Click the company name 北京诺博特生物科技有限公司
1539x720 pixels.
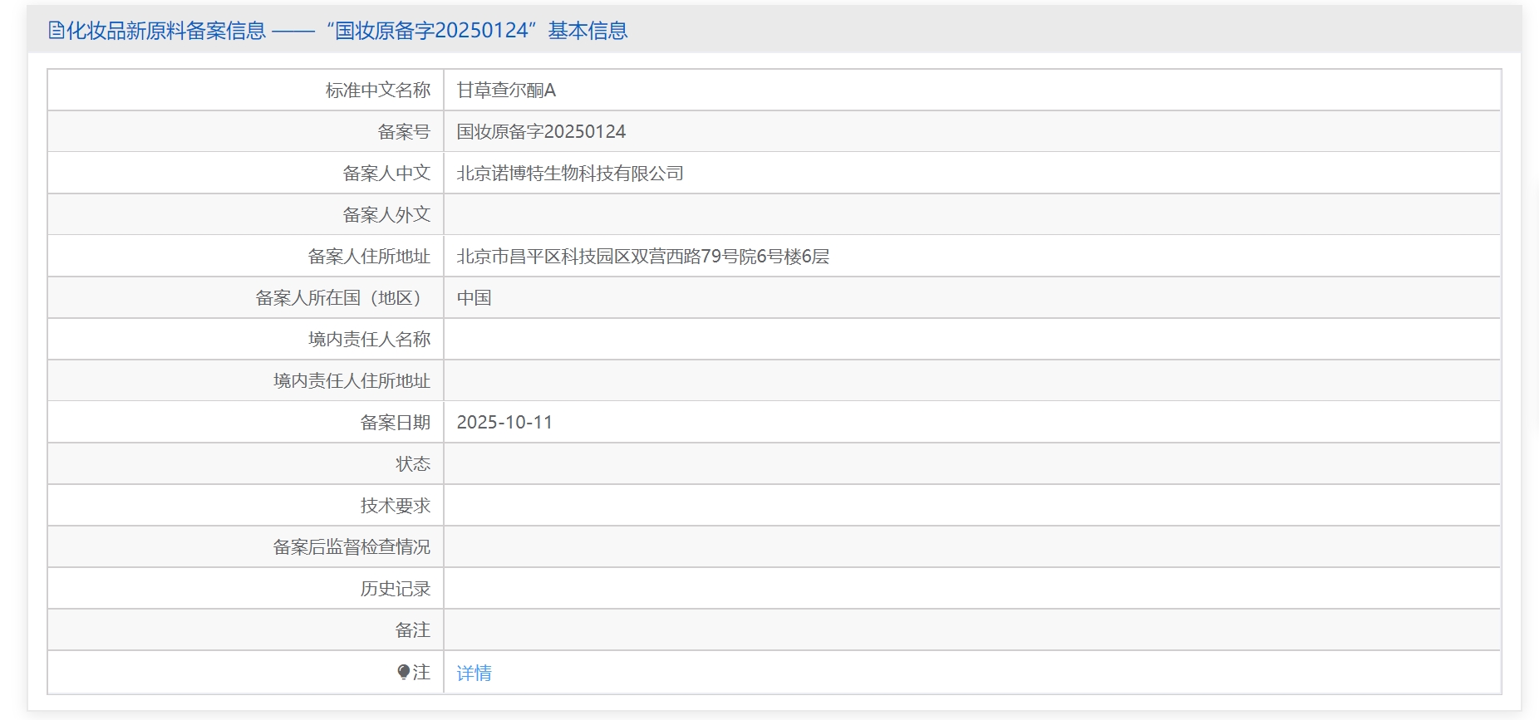point(570,173)
